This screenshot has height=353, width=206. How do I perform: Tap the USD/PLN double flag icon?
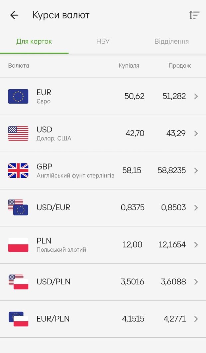pyautogui.click(x=18, y=282)
